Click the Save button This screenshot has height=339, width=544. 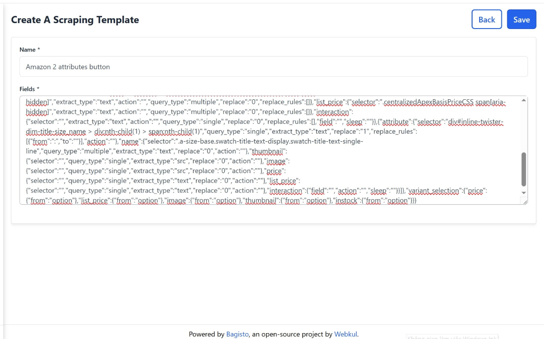click(521, 19)
